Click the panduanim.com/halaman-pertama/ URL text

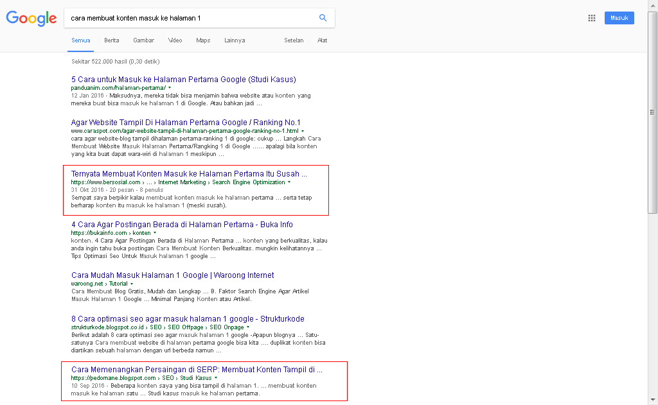coord(118,88)
